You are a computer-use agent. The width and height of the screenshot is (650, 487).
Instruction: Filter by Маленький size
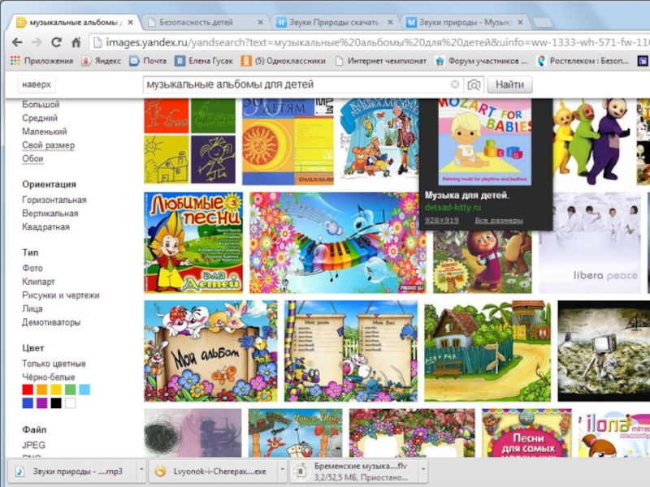pyautogui.click(x=45, y=131)
